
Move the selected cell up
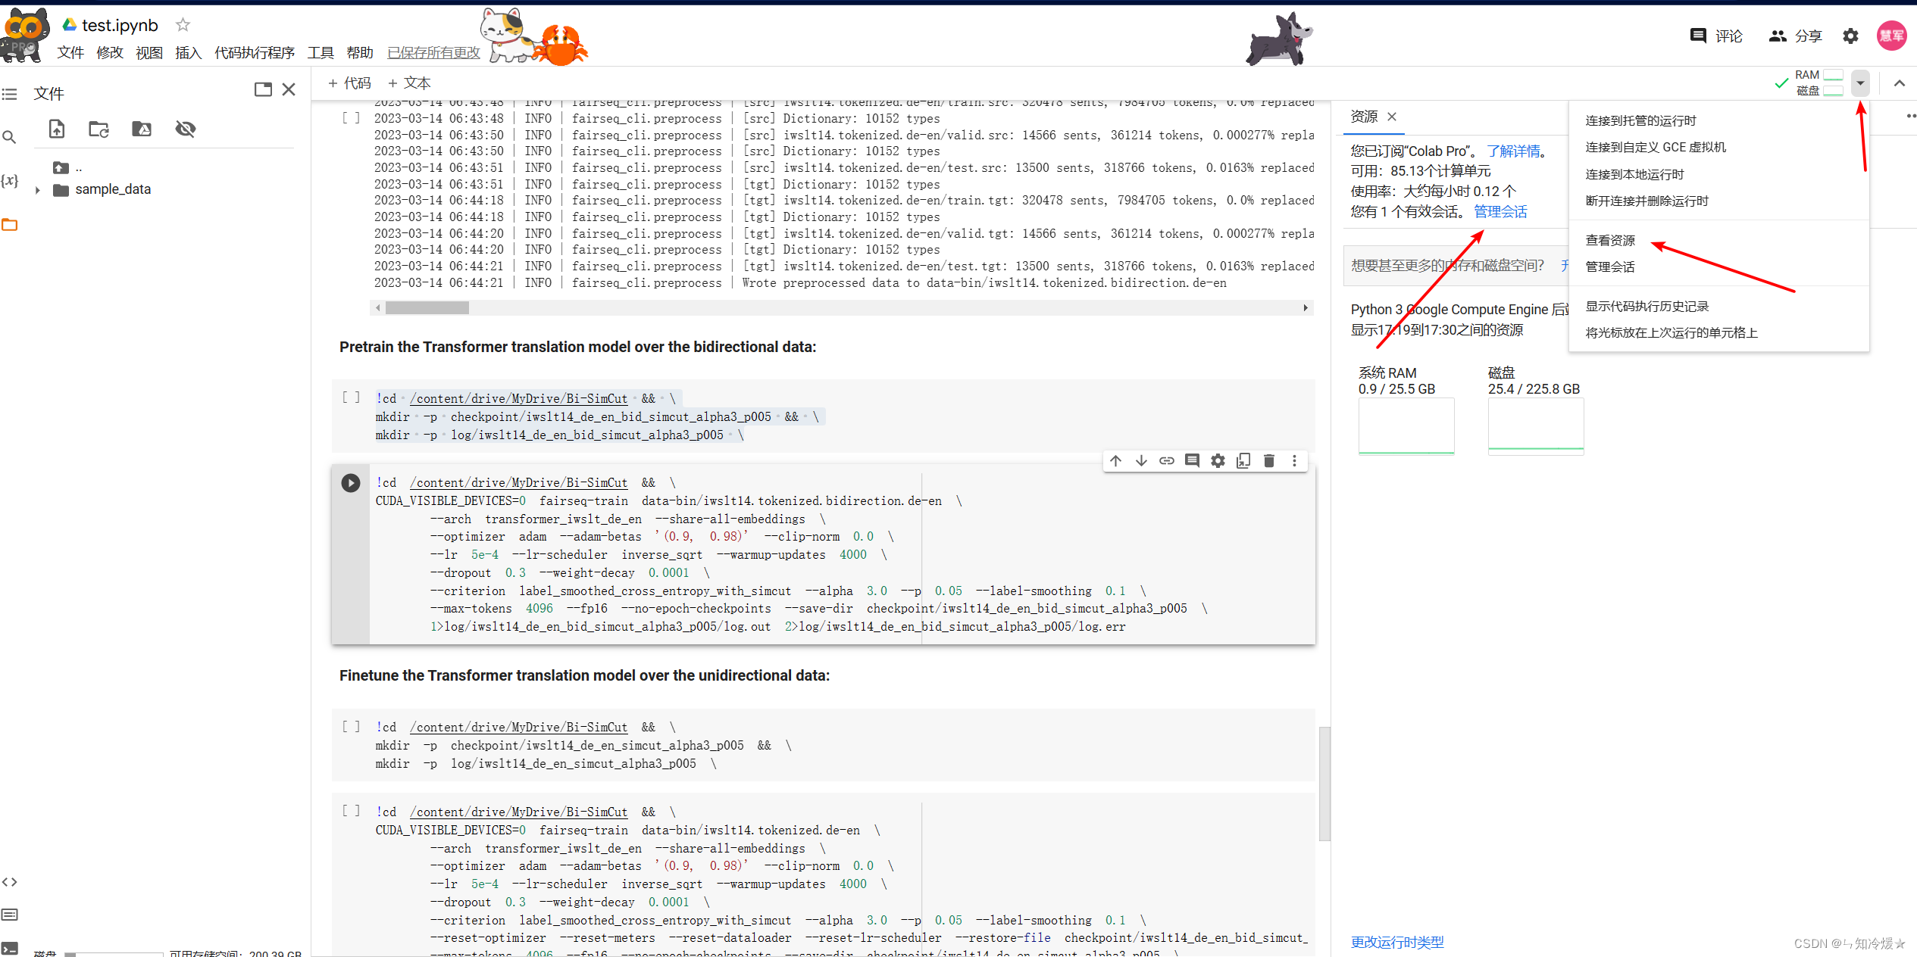point(1115,461)
